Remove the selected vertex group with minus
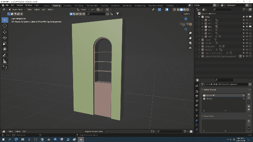Image resolution: width=253 pixels, height=142 pixels. pos(249,97)
